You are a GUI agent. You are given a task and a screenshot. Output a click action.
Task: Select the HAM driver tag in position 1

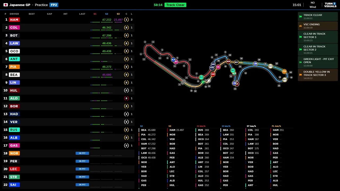coord(14,20)
